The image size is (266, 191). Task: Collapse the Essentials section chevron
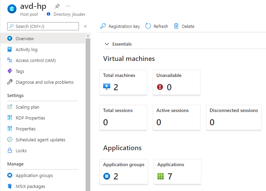click(107, 44)
